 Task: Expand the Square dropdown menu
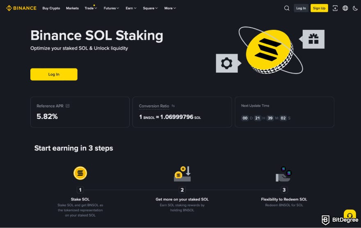point(150,8)
